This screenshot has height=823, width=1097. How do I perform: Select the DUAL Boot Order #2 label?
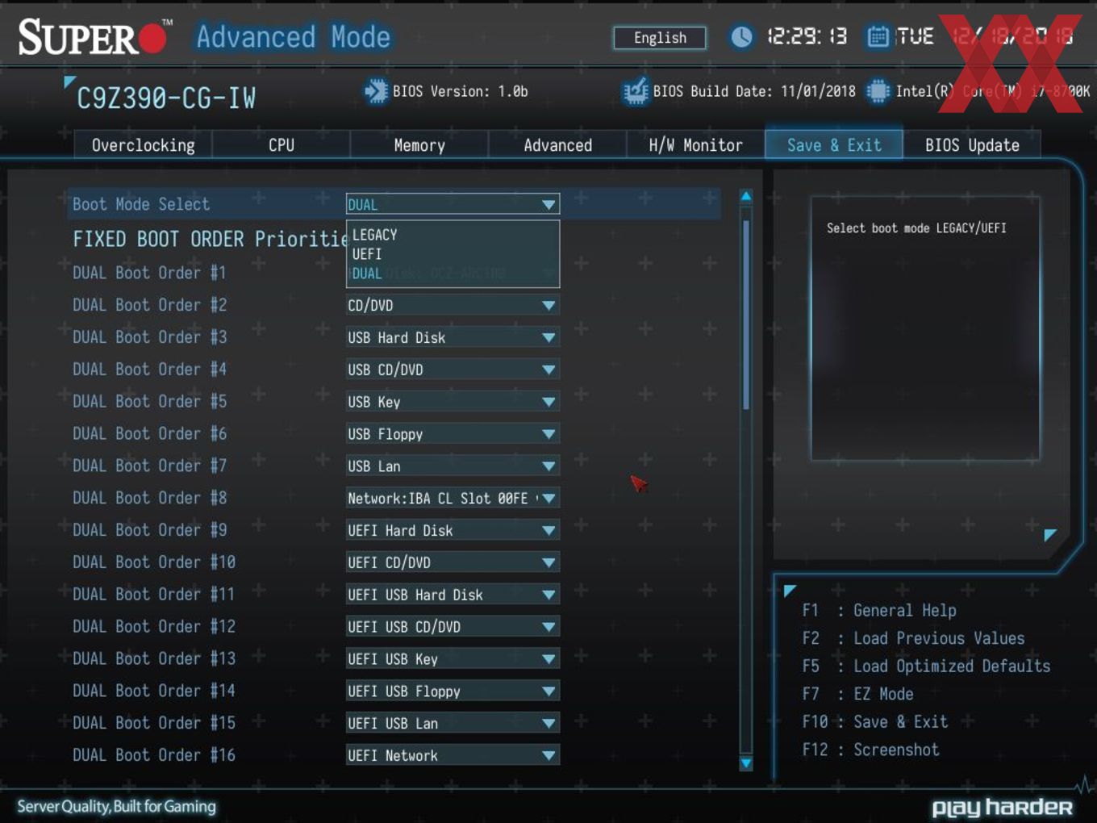[x=150, y=305]
